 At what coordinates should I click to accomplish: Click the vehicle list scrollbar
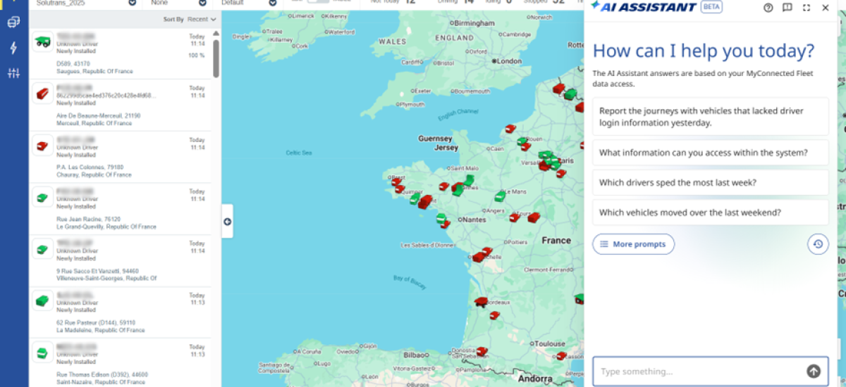tap(216, 59)
